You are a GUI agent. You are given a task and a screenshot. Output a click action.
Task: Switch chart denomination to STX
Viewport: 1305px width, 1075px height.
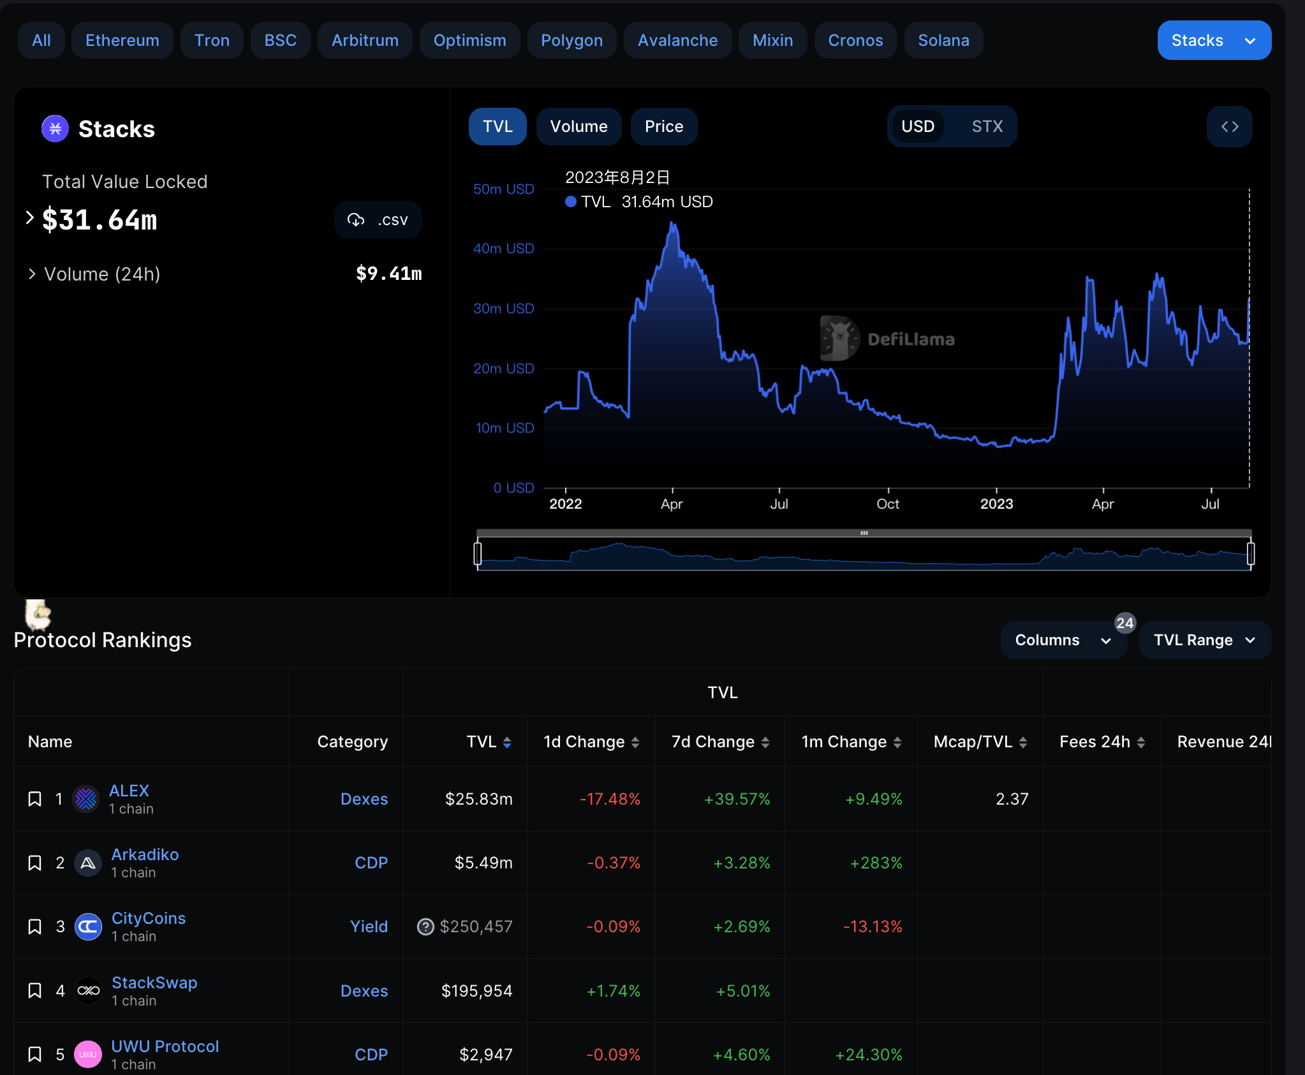click(x=987, y=127)
